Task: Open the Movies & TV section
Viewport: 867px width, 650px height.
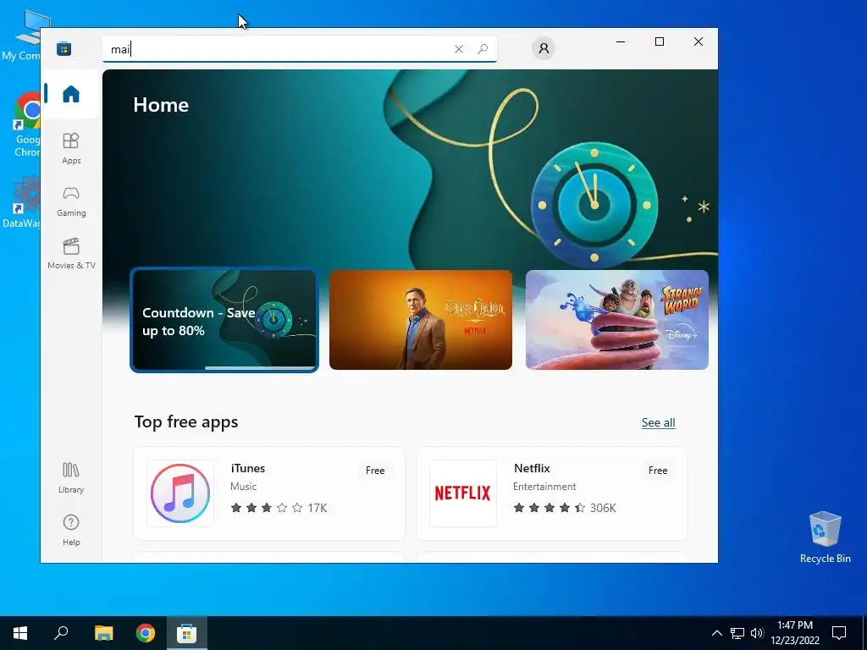Action: coord(71,254)
